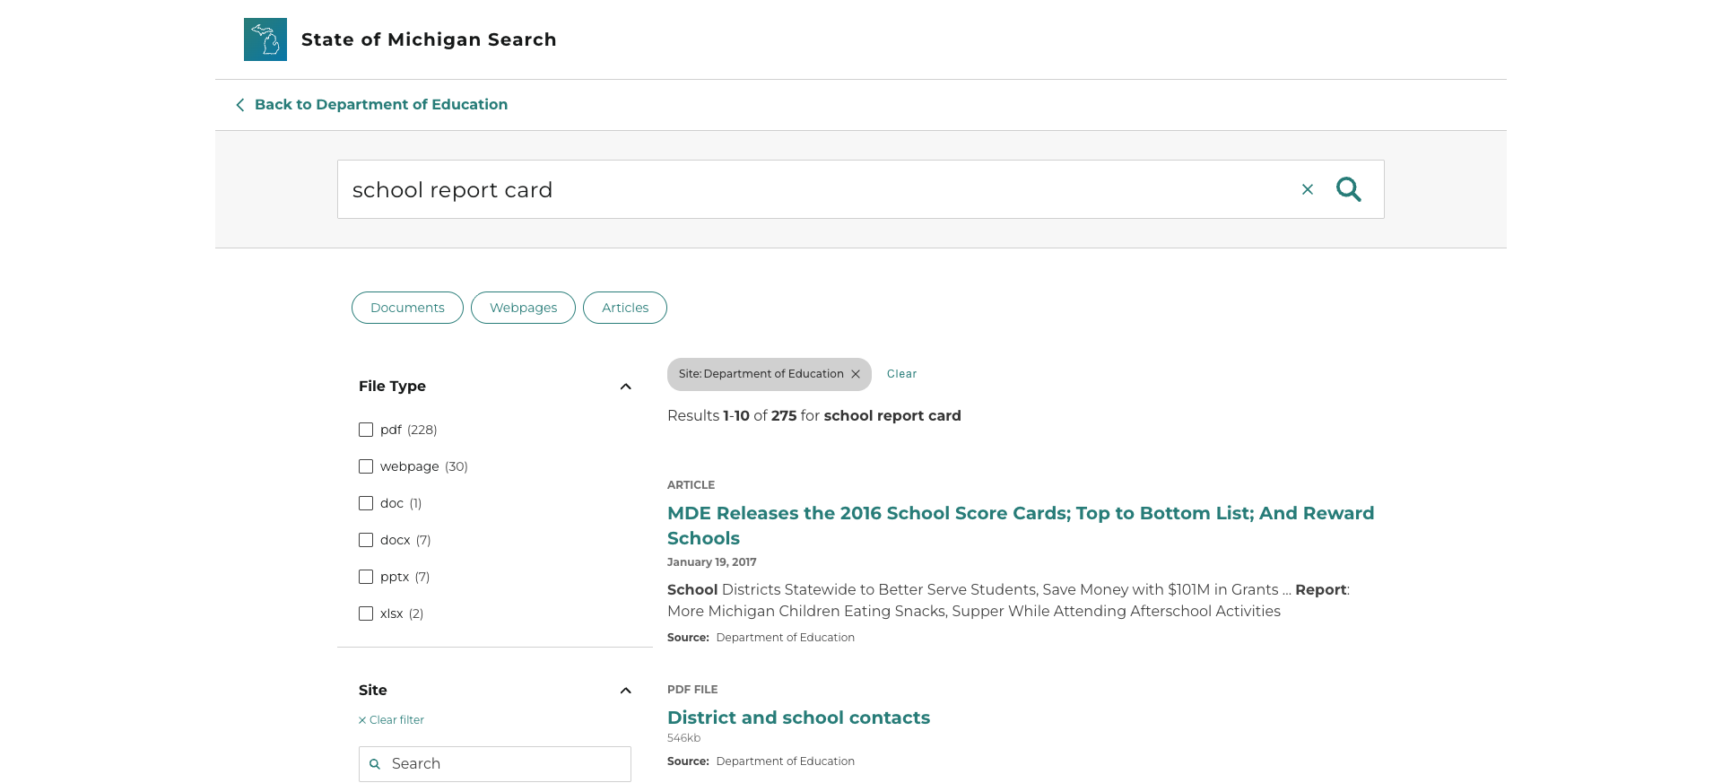The image size is (1722, 783).
Task: Check the pptx file type checkbox
Action: (x=366, y=577)
